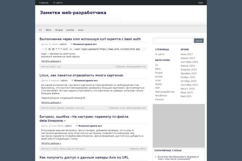Open archive Февраль 2016

point(189,70)
